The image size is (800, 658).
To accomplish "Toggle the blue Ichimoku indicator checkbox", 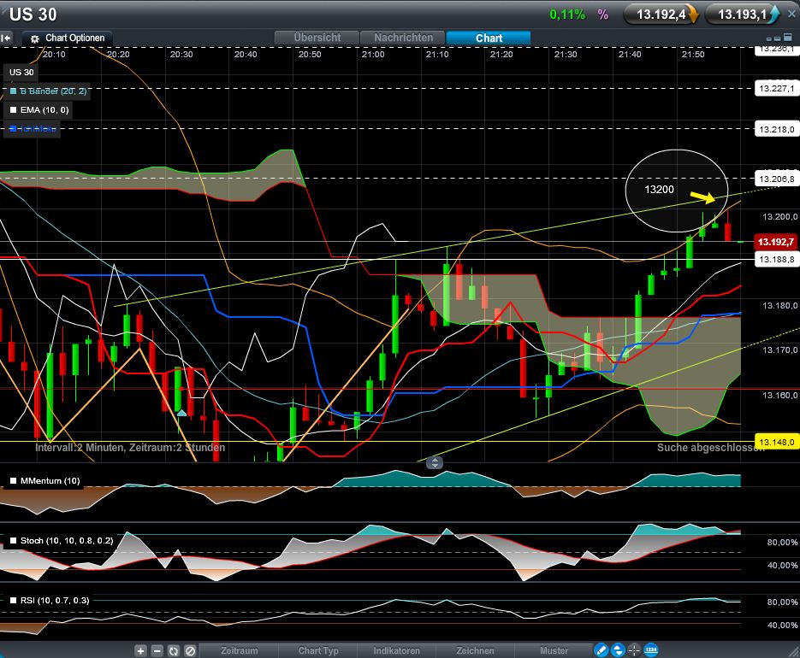I will (x=14, y=128).
